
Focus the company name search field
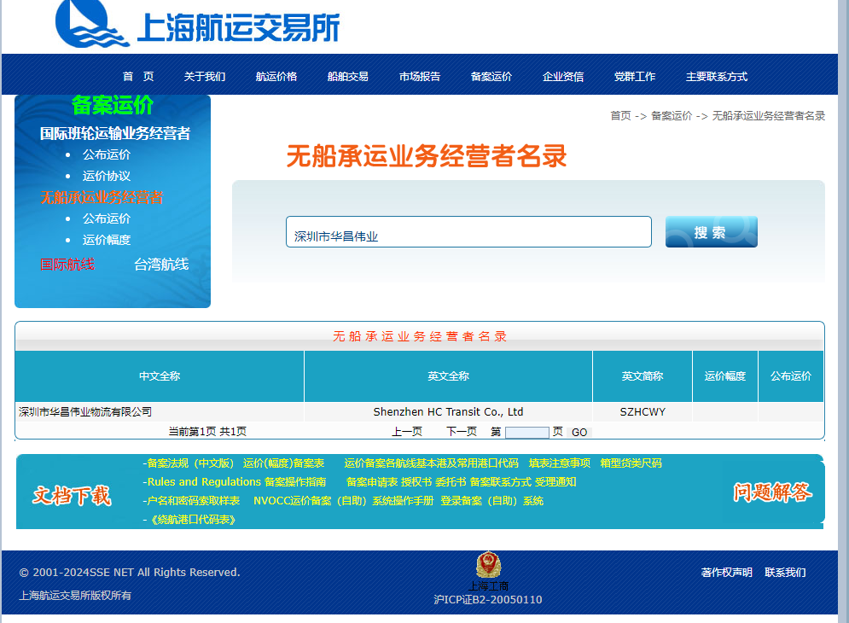coord(469,232)
